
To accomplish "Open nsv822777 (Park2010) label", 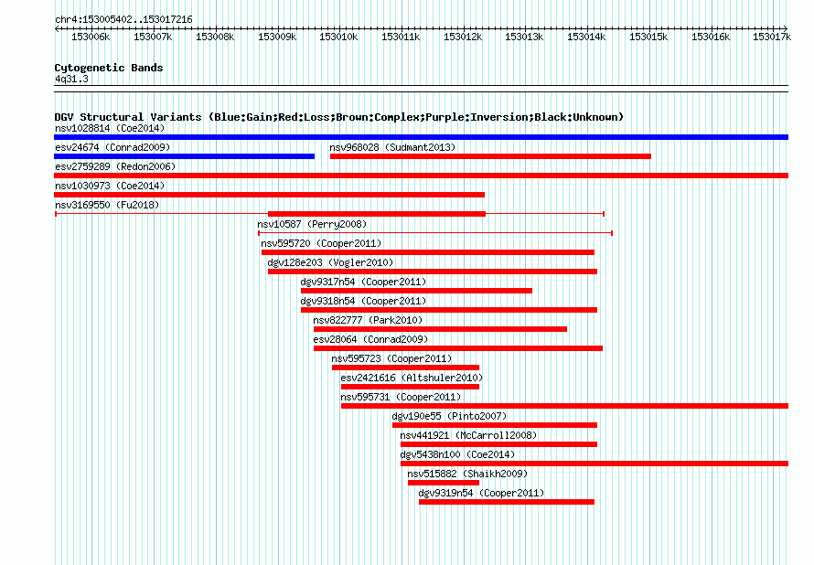I will pyautogui.click(x=368, y=320).
